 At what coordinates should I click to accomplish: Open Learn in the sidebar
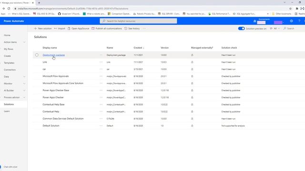pos(7,111)
